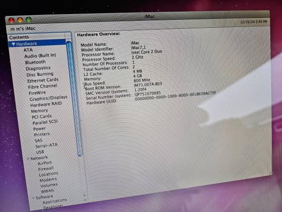
Task: Select Printers in the list
Action: [42, 134]
